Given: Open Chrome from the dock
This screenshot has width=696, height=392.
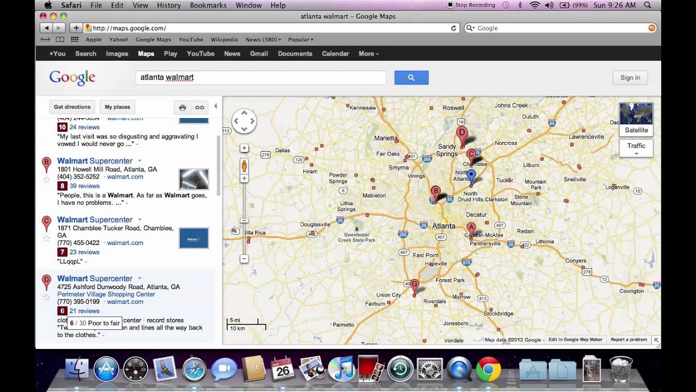Looking at the screenshot, I should 488,370.
